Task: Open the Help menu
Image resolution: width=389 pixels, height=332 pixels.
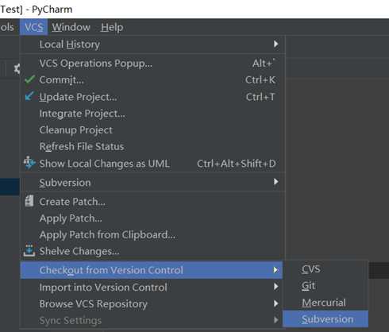Action: [112, 27]
